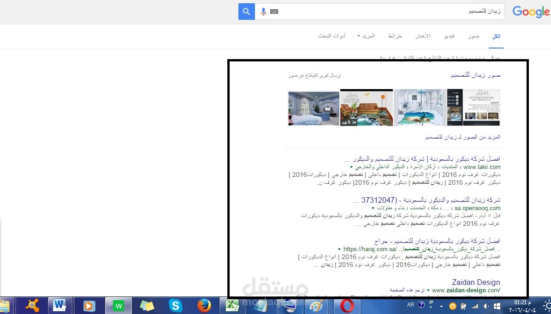Image resolution: width=551 pixels, height=314 pixels.
Task: Open Avast antivirus from taskbar
Action: click(x=32, y=305)
